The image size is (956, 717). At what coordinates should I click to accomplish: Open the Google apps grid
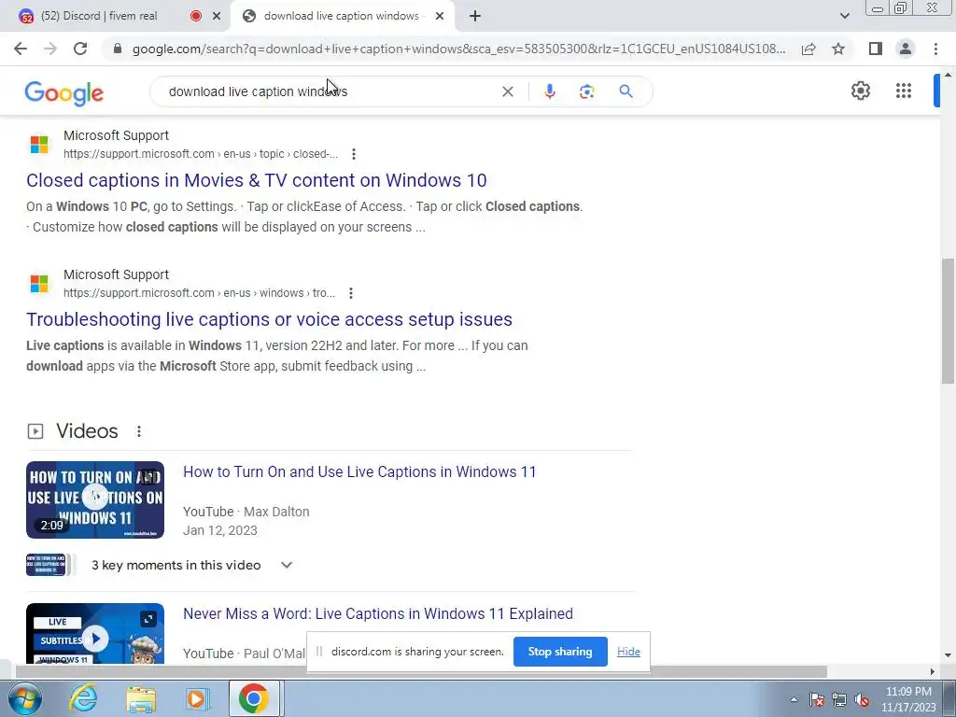[x=904, y=91]
